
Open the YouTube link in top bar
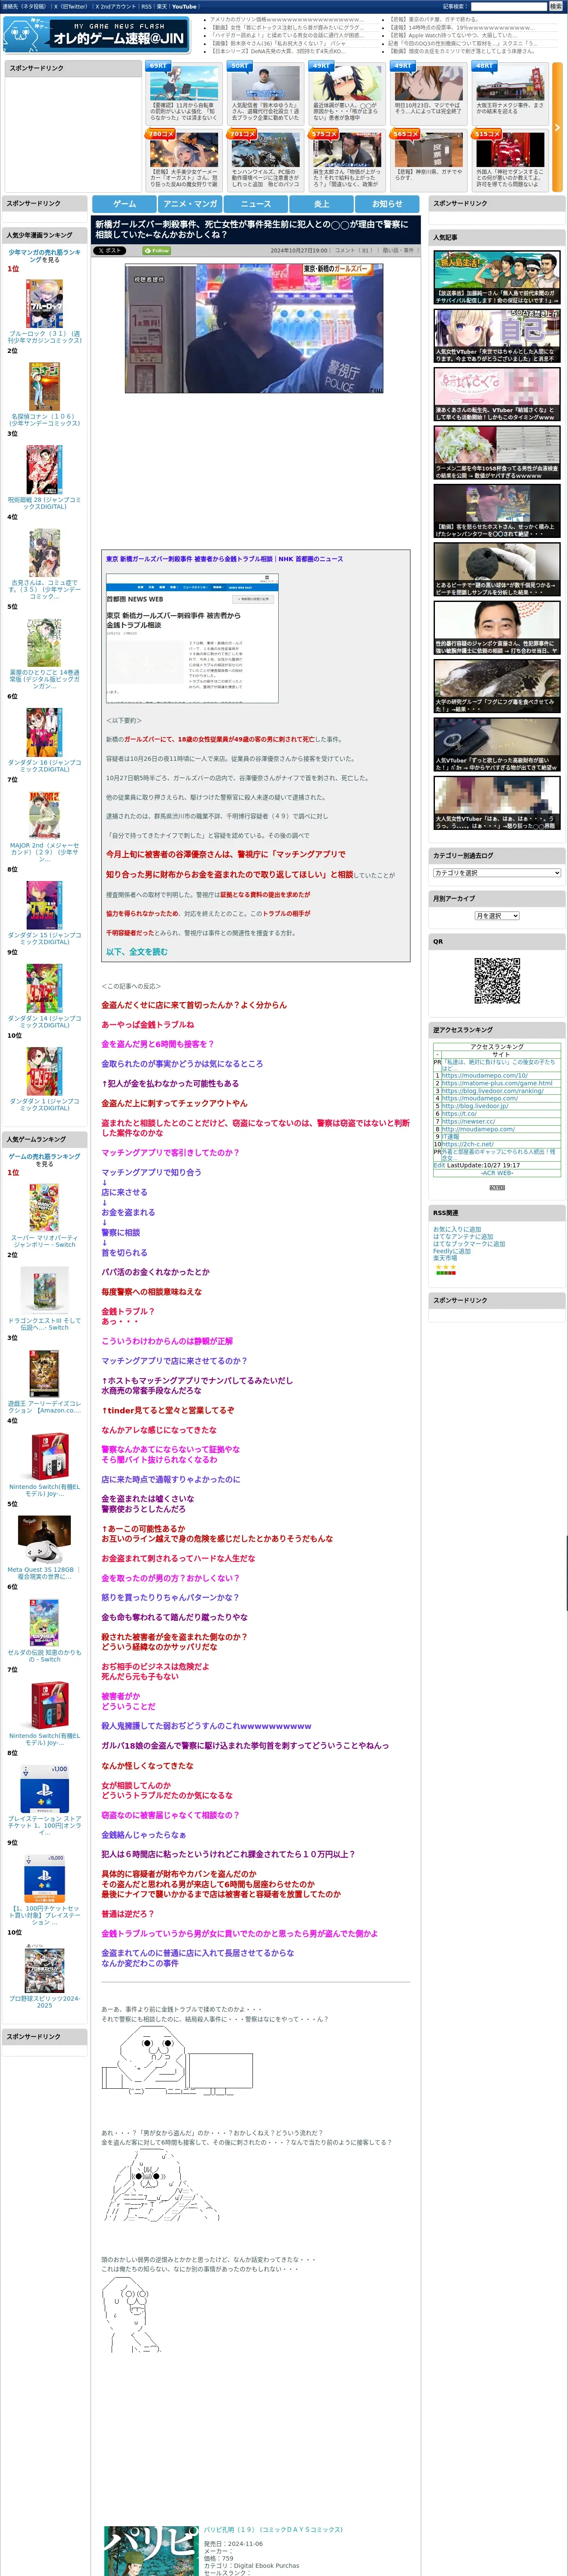pos(184,6)
